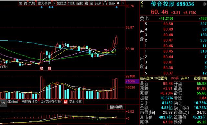The image size is (207, 125).
Task: Select the 陆股通持股 indicator tab
Action: pos(29,102)
